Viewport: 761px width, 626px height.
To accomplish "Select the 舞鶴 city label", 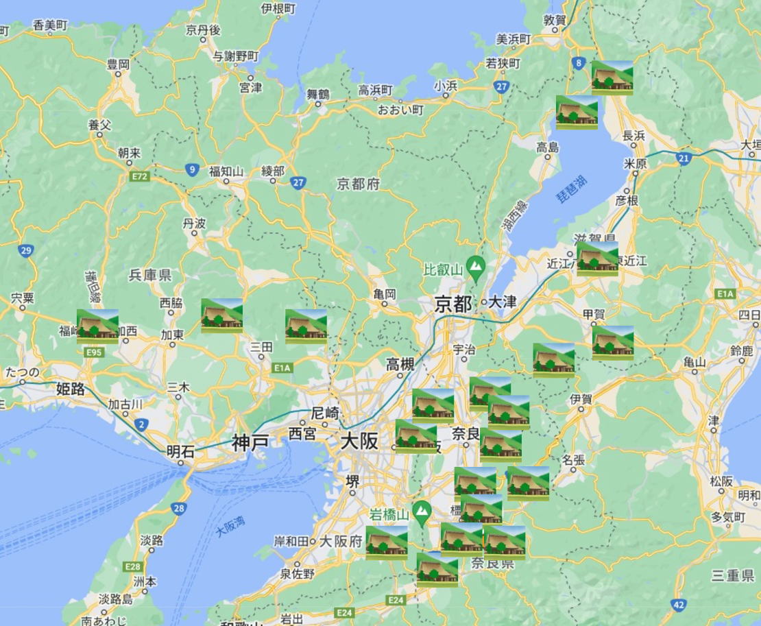I will (318, 94).
